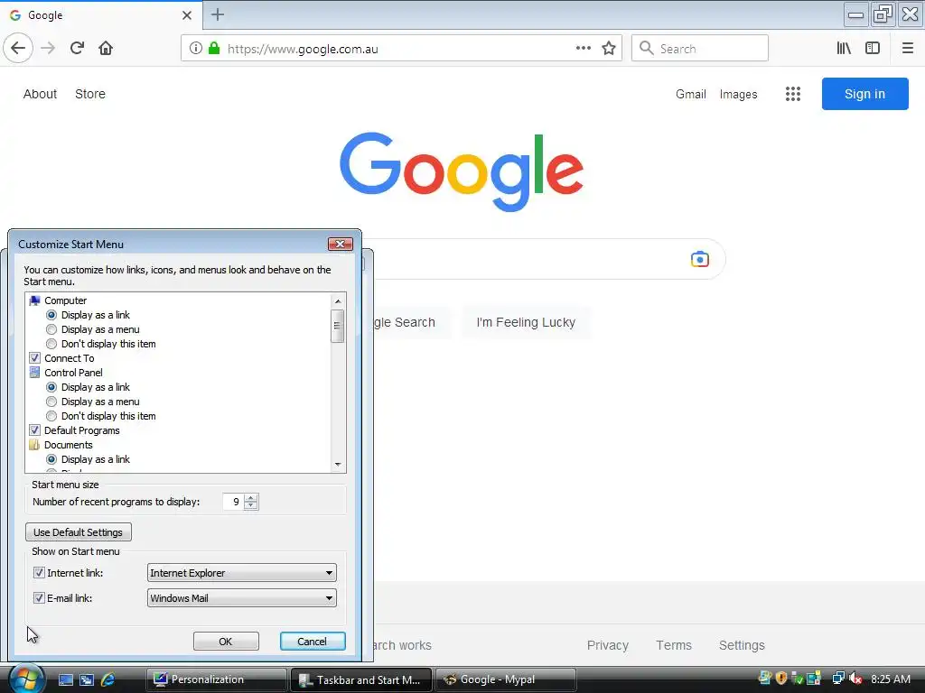Open the Store link

click(x=90, y=94)
